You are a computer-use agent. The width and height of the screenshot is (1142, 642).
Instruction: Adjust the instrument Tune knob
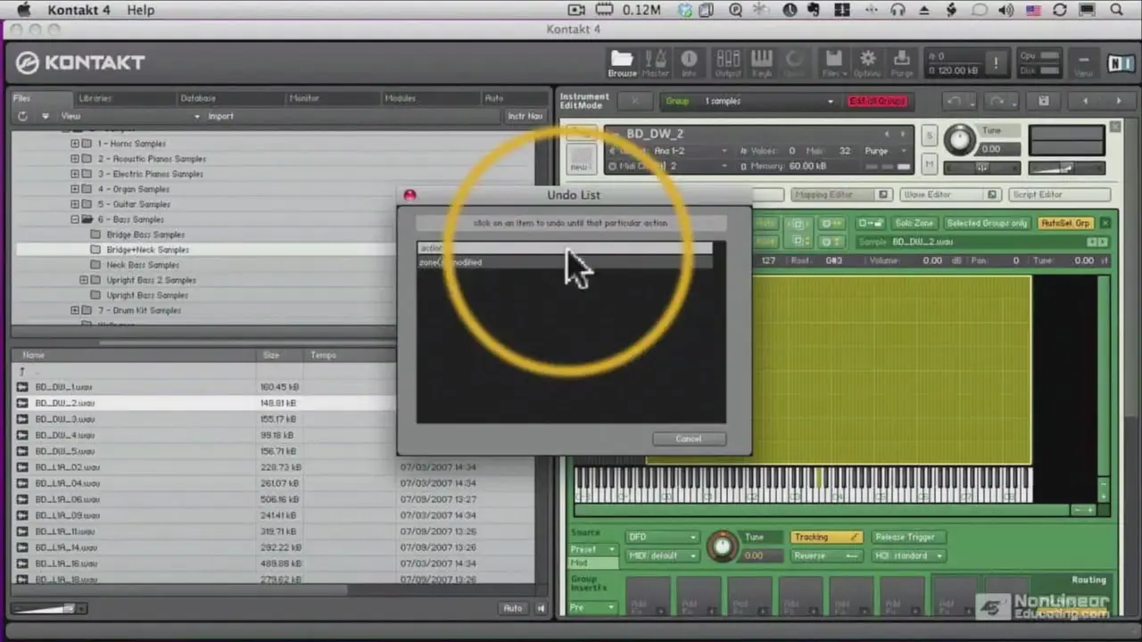click(960, 139)
